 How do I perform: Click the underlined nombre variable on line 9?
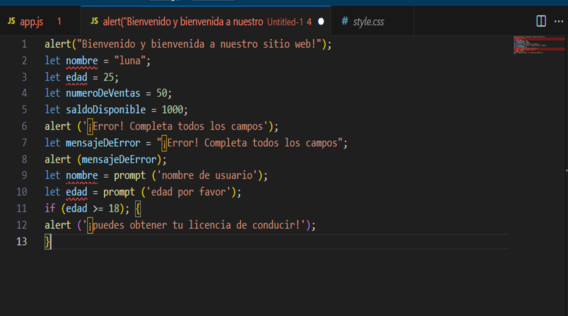tap(82, 175)
